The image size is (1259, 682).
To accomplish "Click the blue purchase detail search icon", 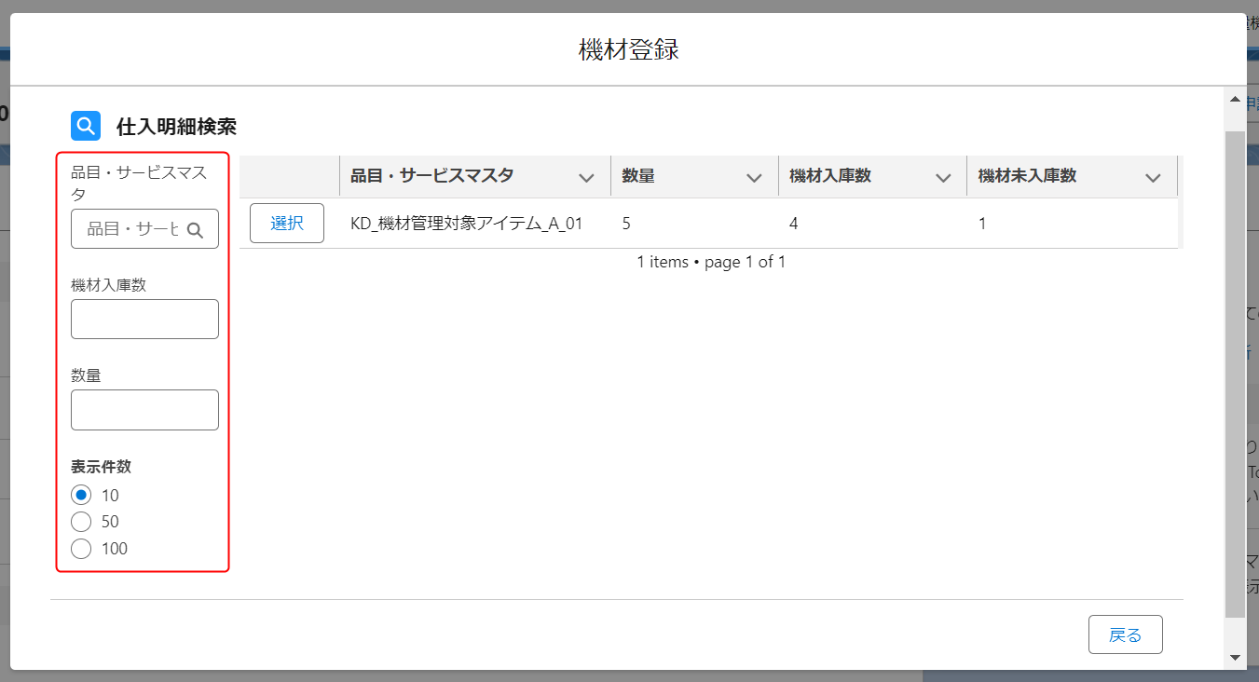I will (86, 126).
